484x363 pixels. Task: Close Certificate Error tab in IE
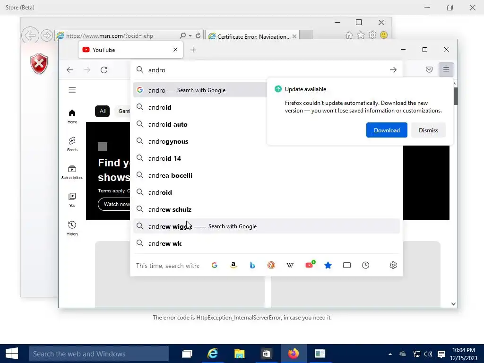294,36
